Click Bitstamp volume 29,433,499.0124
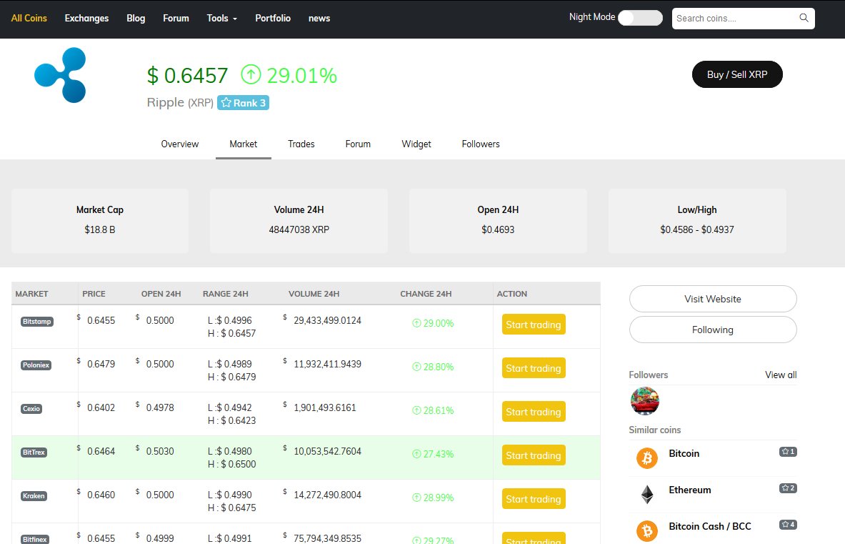Screen dimensions: 845x544 coord(327,320)
